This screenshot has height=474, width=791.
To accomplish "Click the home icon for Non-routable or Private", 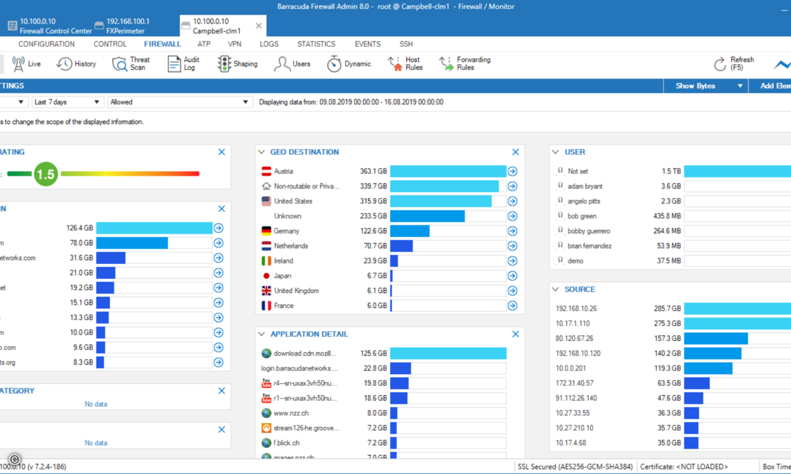I will 266,186.
